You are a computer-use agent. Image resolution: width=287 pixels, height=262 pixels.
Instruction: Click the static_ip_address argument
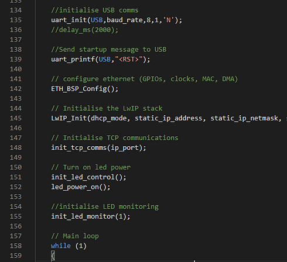(169, 118)
